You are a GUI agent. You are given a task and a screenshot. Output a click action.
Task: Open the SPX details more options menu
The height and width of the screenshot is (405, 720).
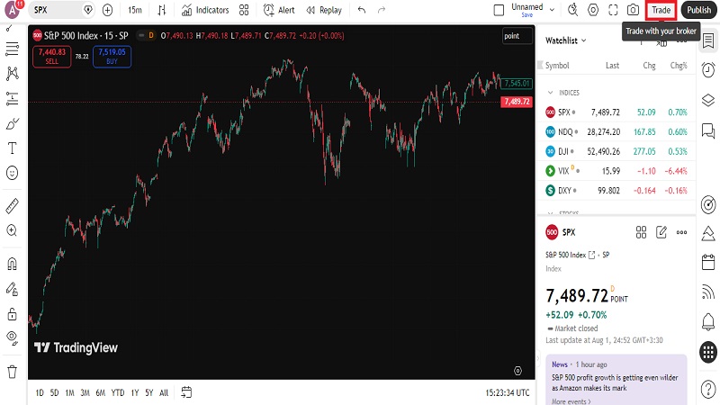coord(682,232)
